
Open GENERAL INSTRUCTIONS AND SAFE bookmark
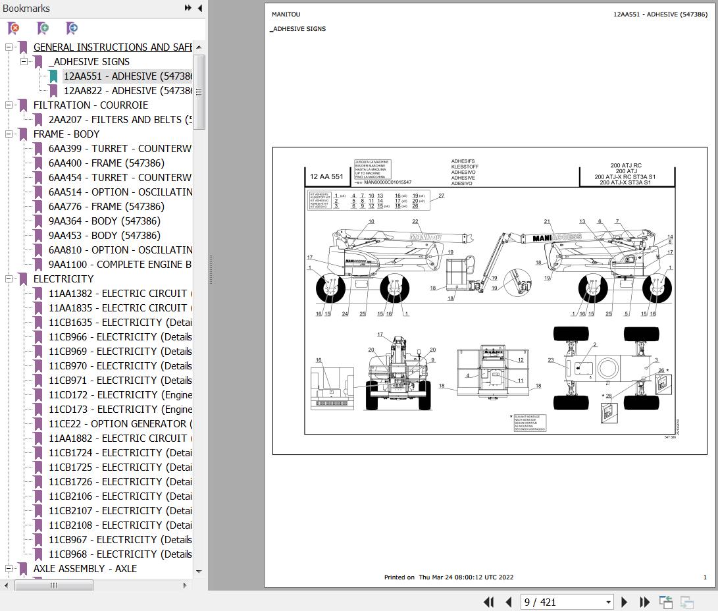[x=113, y=47]
